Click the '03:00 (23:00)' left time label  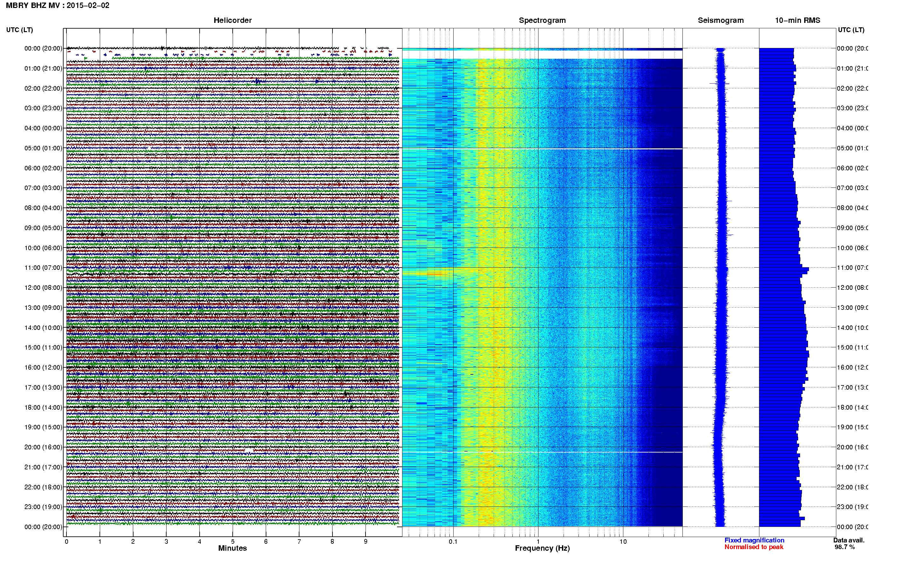(43, 108)
